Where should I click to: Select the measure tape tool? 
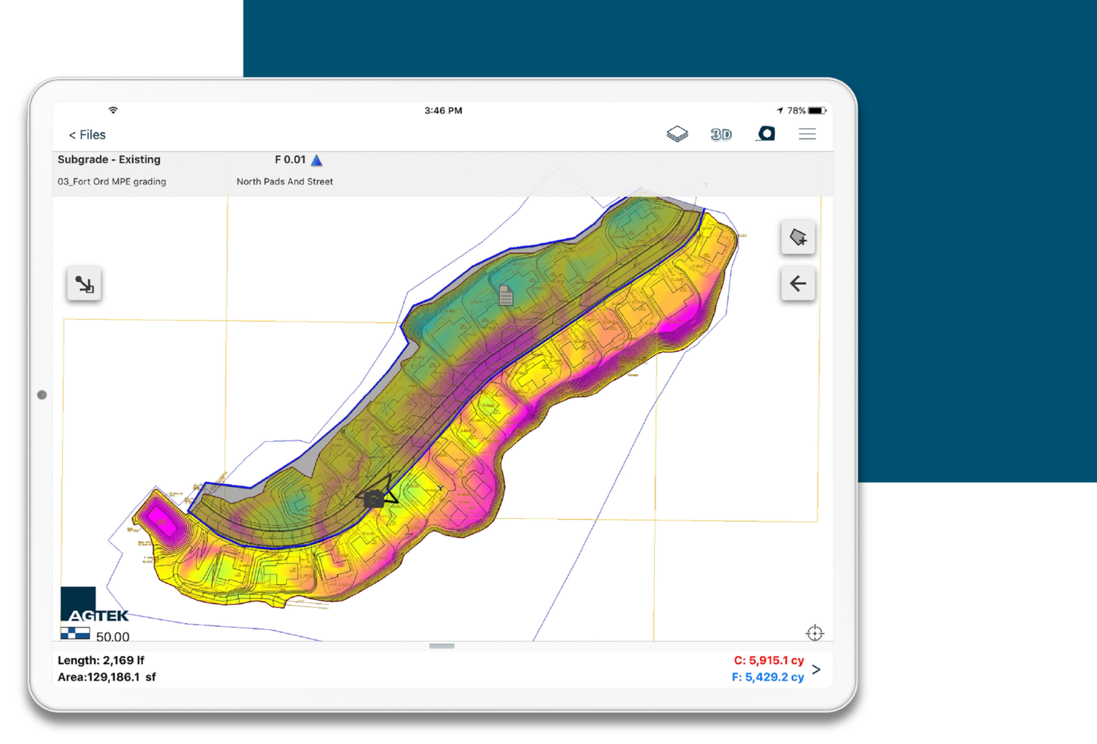point(765,134)
